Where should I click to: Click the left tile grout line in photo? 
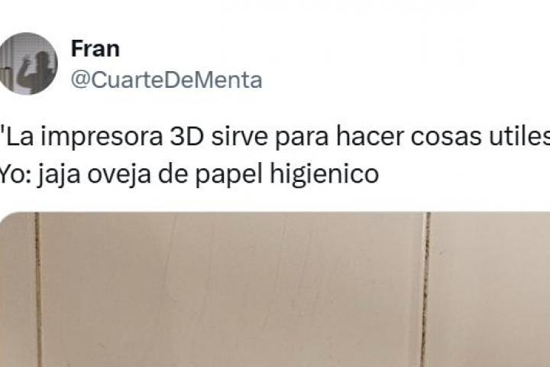tap(39, 289)
